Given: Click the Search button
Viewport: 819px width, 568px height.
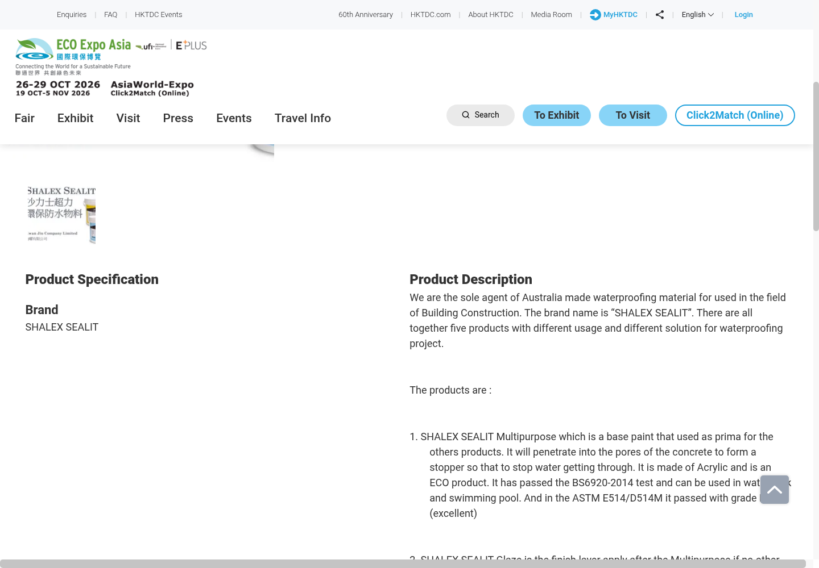Looking at the screenshot, I should (481, 115).
